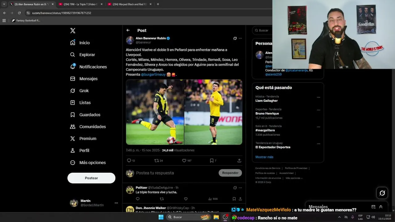Open more options on main post

coord(240,38)
